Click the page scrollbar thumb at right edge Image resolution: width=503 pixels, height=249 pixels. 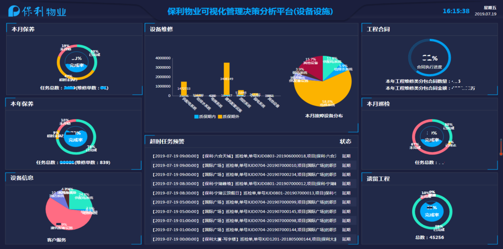(501, 148)
